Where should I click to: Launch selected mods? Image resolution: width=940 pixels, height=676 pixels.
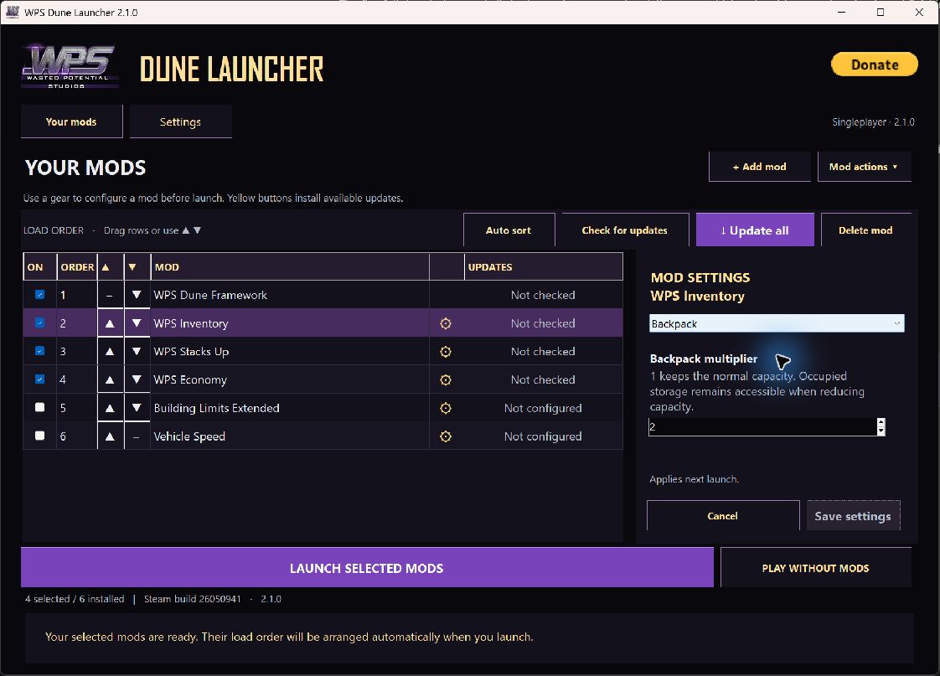367,568
